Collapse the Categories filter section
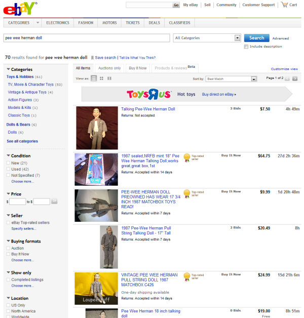The image size is (304, 318). point(8,69)
